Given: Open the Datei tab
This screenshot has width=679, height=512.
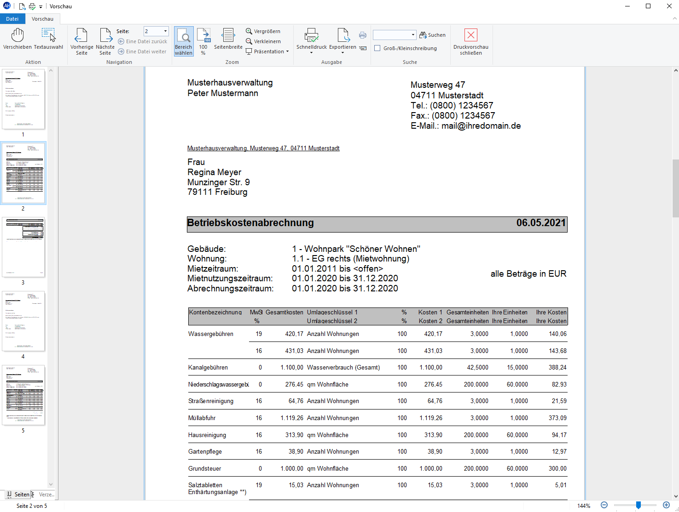Looking at the screenshot, I should tap(12, 19).
